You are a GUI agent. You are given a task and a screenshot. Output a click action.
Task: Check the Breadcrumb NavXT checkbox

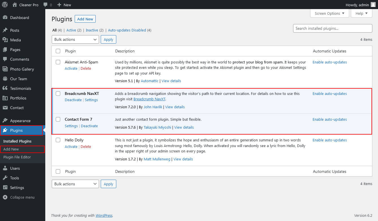[x=58, y=93]
